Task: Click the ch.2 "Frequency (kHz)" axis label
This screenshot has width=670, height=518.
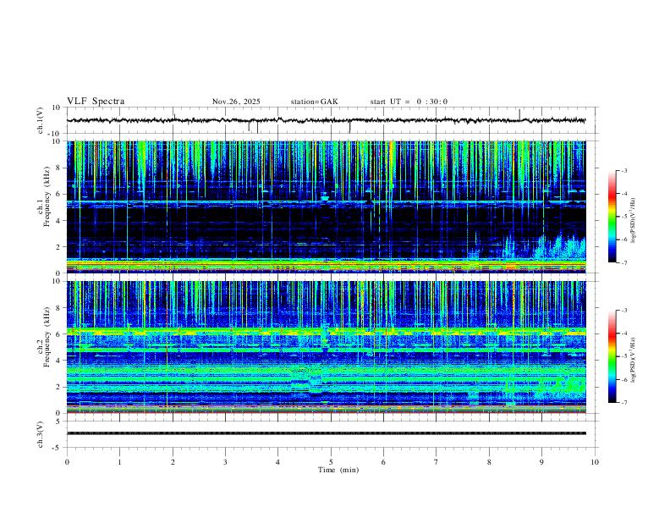Action: [x=47, y=336]
